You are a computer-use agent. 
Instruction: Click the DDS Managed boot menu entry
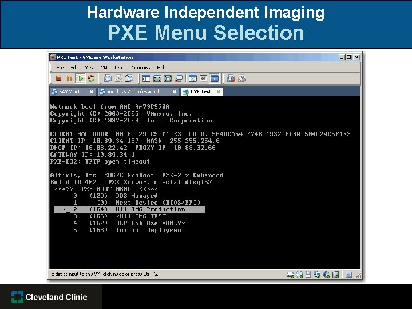[116, 196]
